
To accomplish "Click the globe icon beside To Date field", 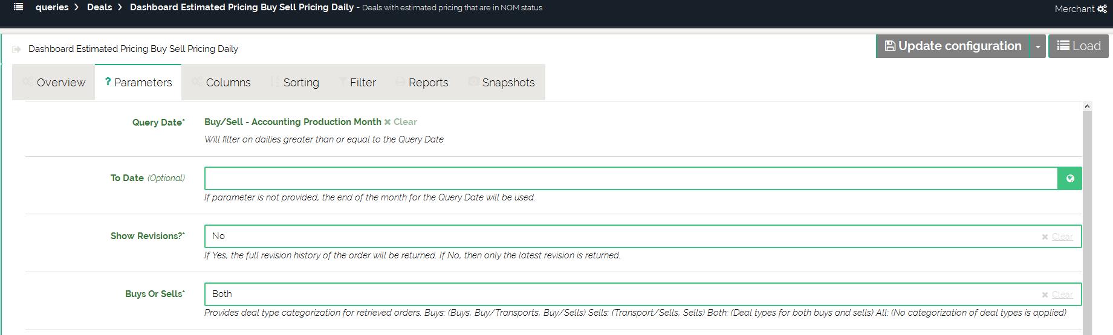I will [1069, 179].
